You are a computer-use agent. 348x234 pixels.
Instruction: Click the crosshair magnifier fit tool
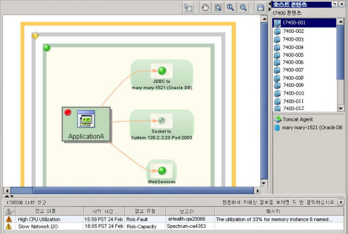click(243, 8)
